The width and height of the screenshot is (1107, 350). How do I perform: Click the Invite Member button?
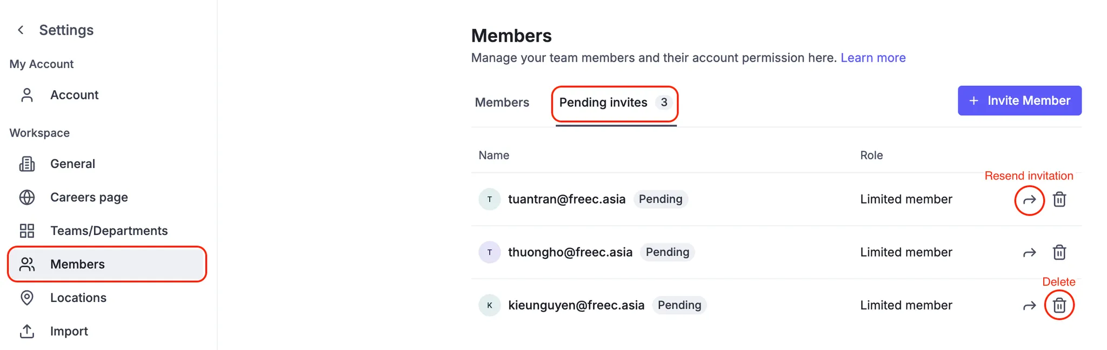coord(1019,100)
